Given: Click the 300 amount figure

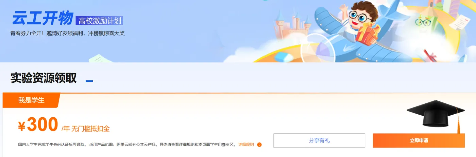Looking at the screenshot, I should [x=42, y=124].
